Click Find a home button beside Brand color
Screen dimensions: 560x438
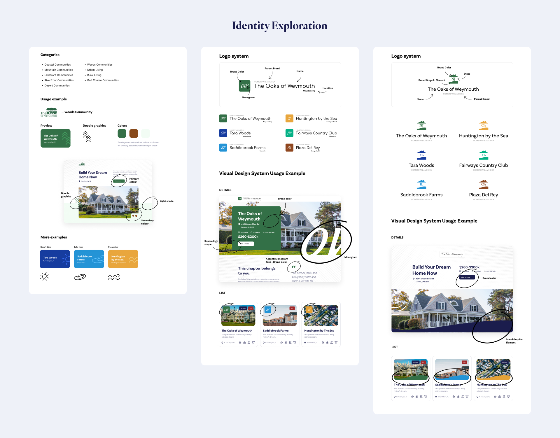tap(467, 277)
